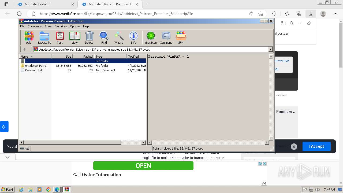343x193 pixels.
Task: Run VirusScan on the archive
Action: coord(151,38)
